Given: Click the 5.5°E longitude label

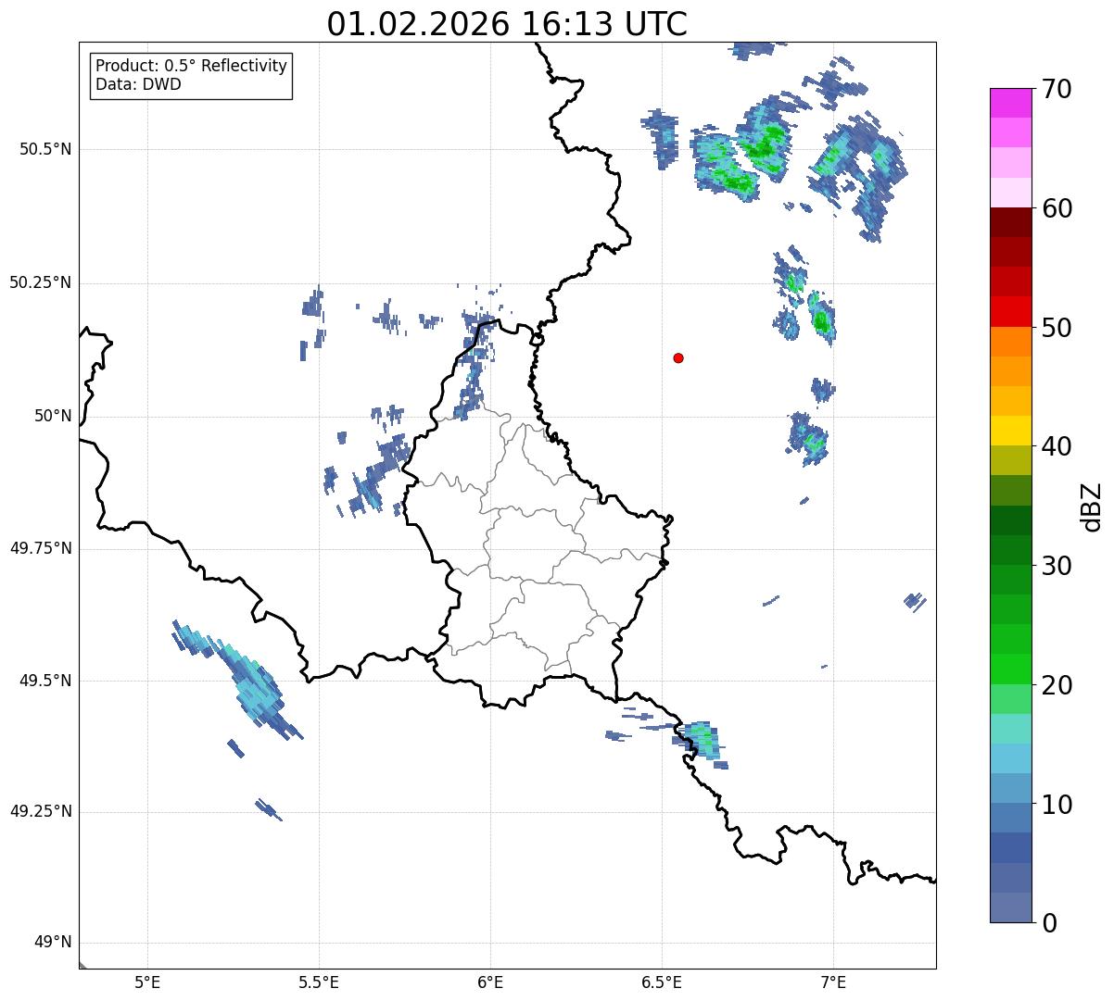Looking at the screenshot, I should 319,982.
